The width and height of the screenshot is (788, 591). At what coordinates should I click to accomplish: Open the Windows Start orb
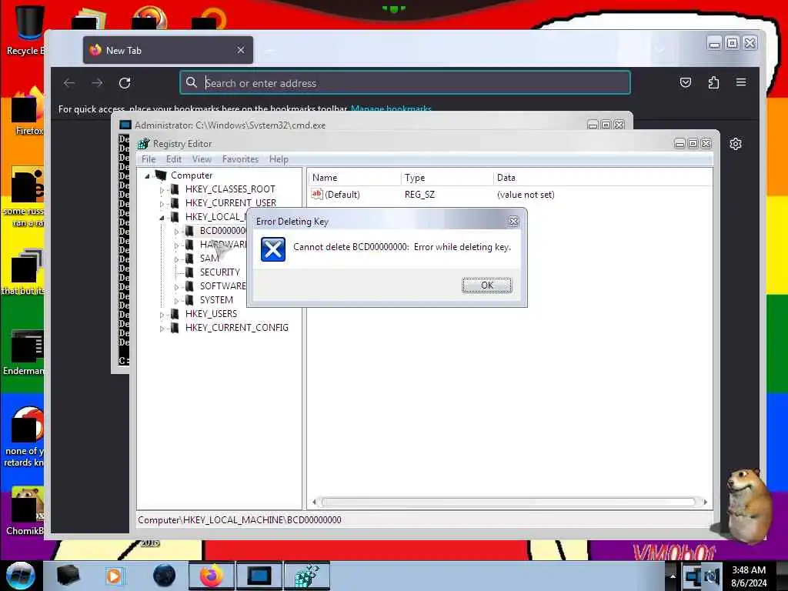click(21, 576)
